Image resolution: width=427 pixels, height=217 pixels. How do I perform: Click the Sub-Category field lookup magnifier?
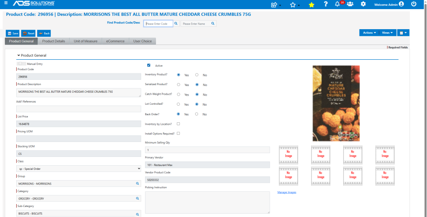pos(138,214)
